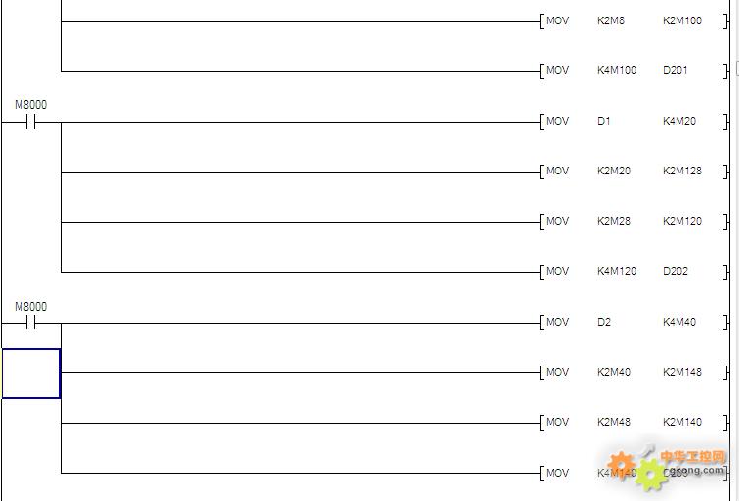
Task: Click the K2M120 destination operand
Action: click(682, 221)
